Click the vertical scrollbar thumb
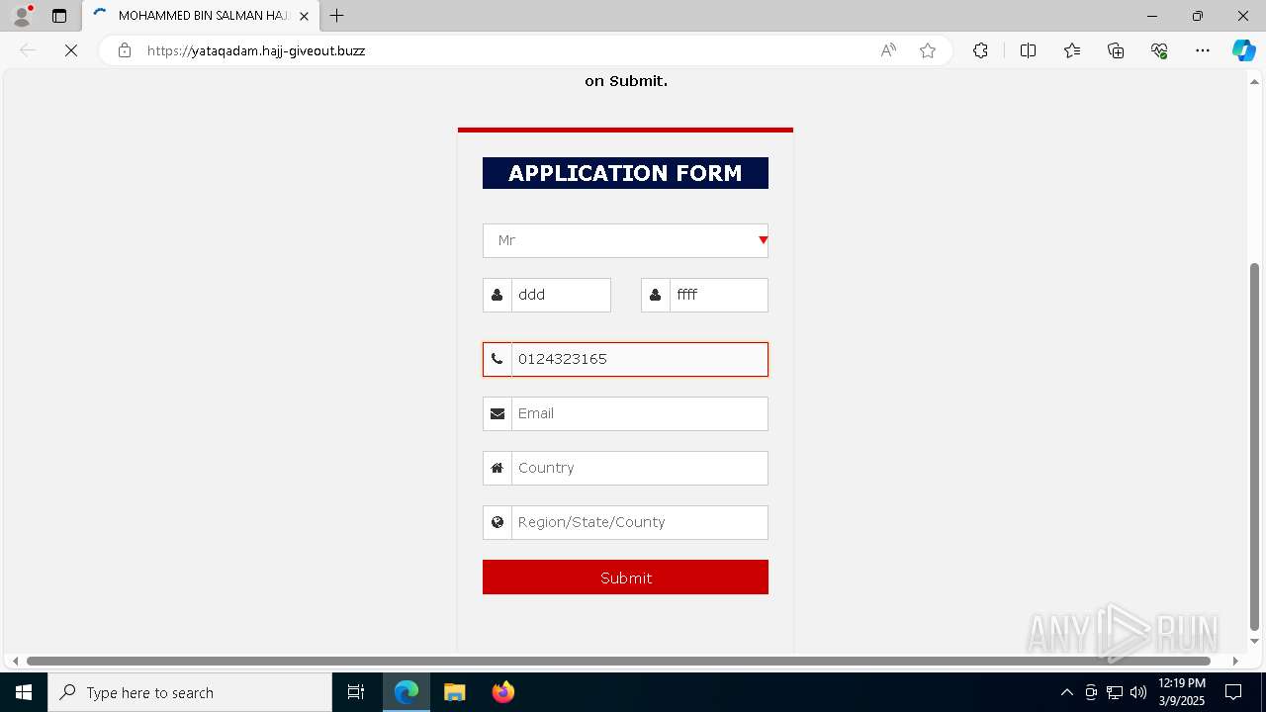The height and width of the screenshot is (712, 1266). [1255, 446]
